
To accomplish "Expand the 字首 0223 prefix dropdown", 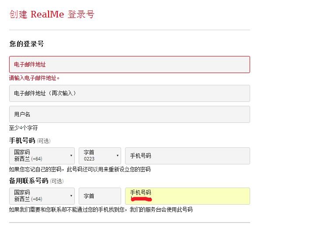I will (x=99, y=156).
